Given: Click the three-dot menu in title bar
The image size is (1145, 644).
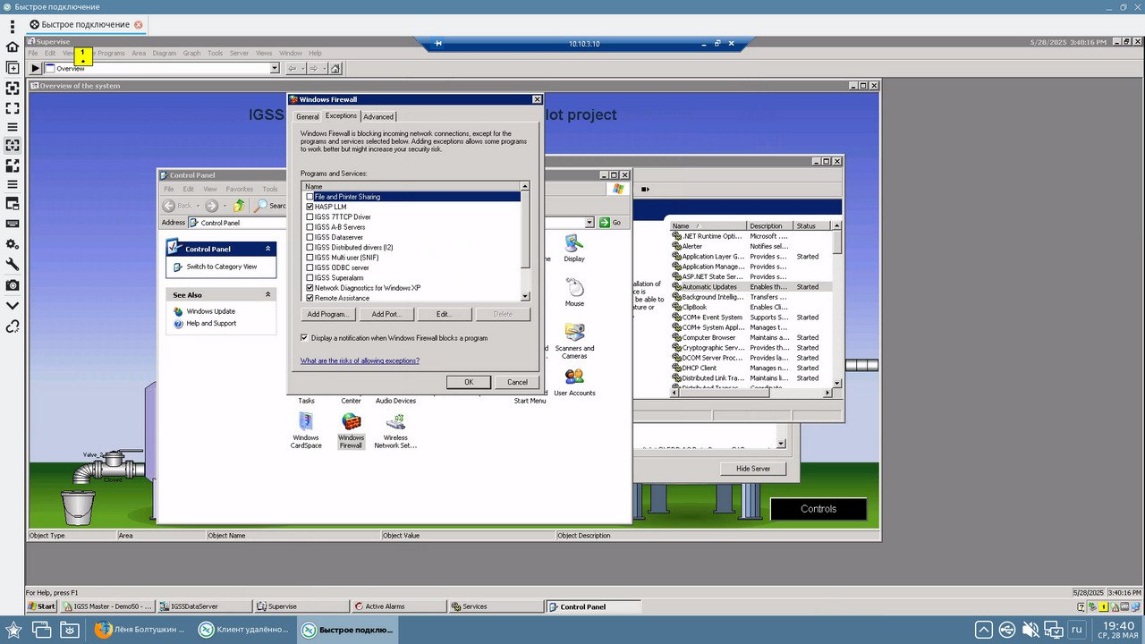Looking at the screenshot, I should tap(13, 26).
